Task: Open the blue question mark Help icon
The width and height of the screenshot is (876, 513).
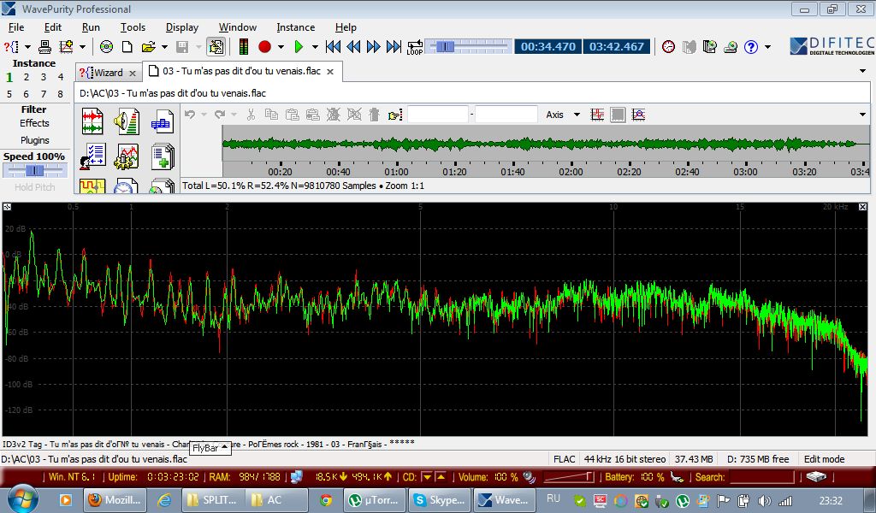Action: tap(751, 47)
